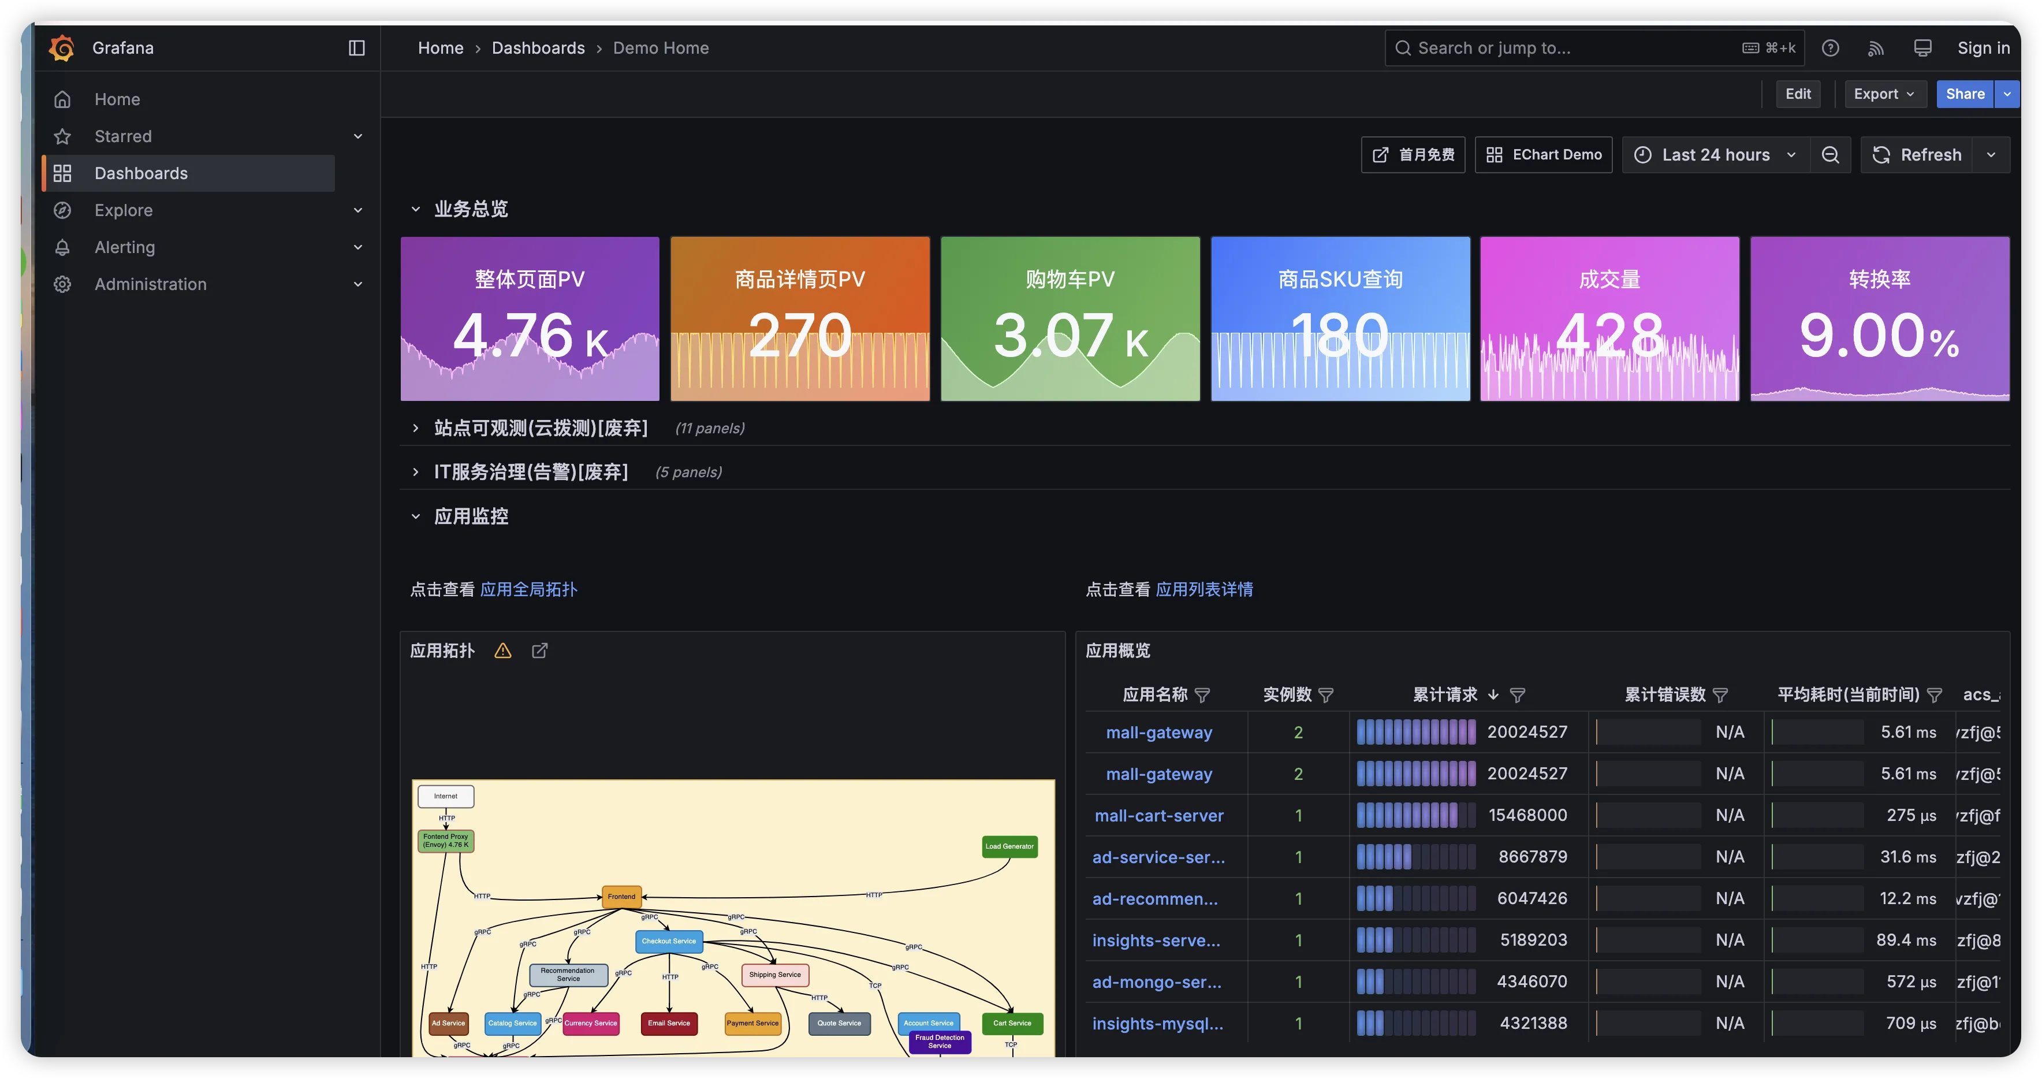Select Dashboards in the side menu
Screen dimensions: 2042x1078
(x=141, y=173)
